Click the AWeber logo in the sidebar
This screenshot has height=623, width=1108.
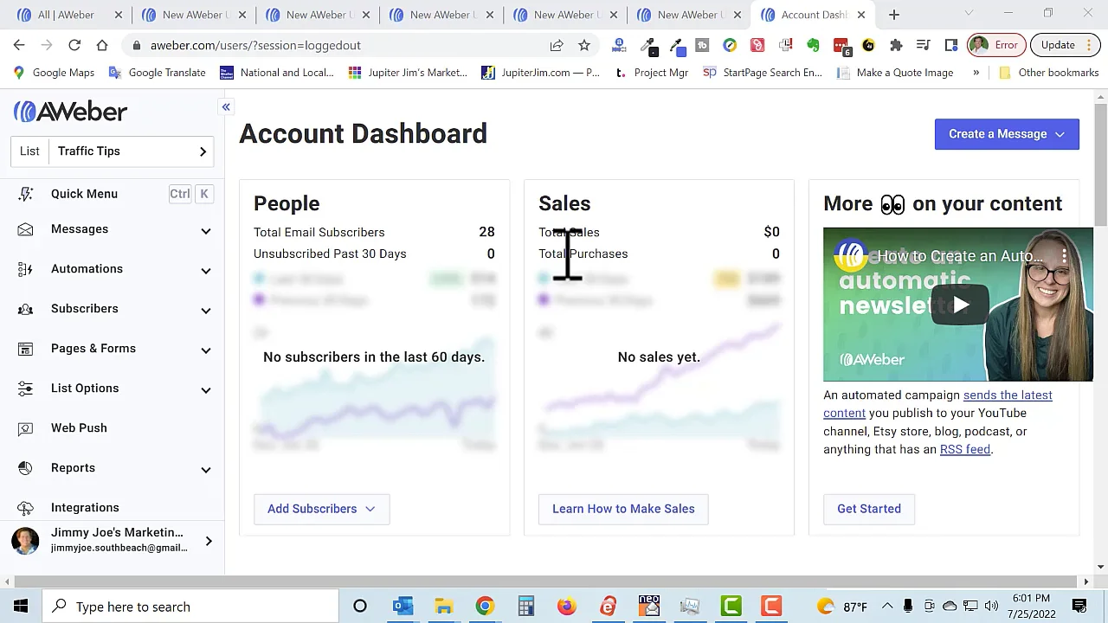pyautogui.click(x=70, y=112)
